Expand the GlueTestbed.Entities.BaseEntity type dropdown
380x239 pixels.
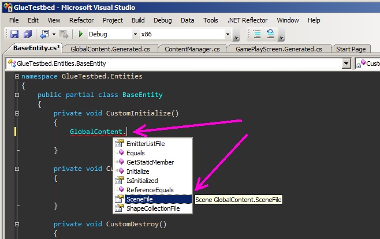point(347,64)
